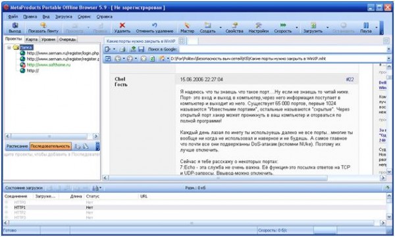Click the left arrow of the page horizontal scrollbar
The image size is (395, 237).
[105, 178]
